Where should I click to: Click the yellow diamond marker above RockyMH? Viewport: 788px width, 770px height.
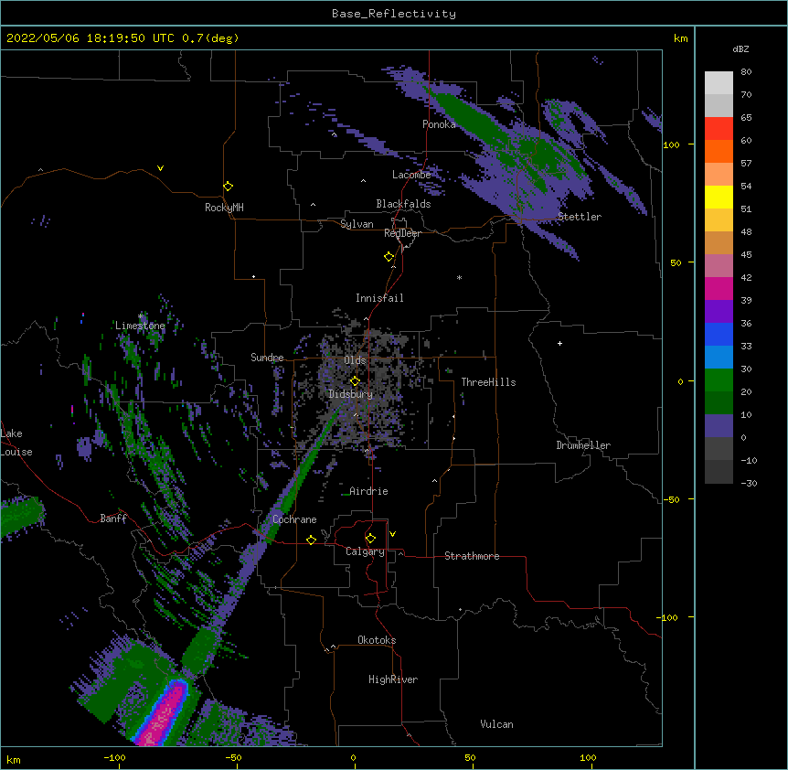click(228, 187)
